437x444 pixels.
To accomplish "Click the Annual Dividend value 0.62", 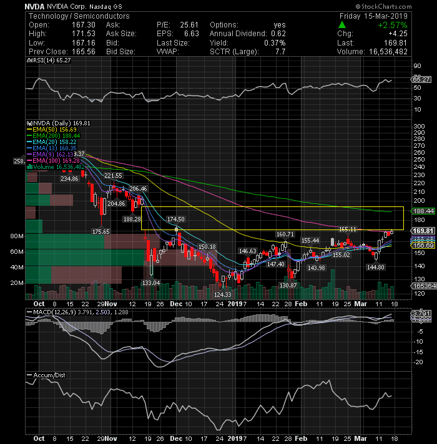I will tap(278, 34).
